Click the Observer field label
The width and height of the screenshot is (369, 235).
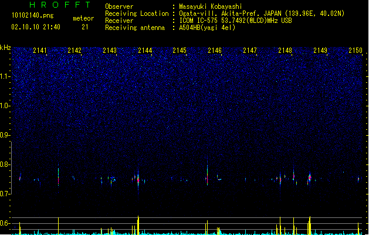pos(119,6)
